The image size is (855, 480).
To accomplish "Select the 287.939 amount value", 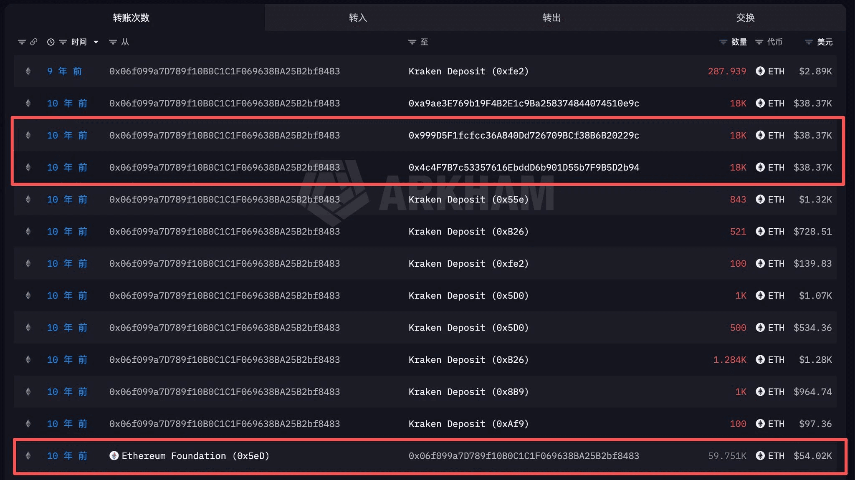I will pos(727,71).
